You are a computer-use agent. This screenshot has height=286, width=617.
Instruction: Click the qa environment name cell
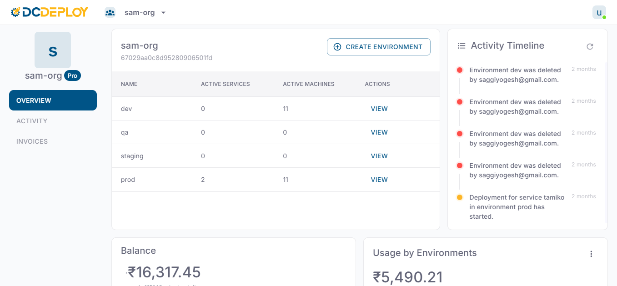coord(125,132)
